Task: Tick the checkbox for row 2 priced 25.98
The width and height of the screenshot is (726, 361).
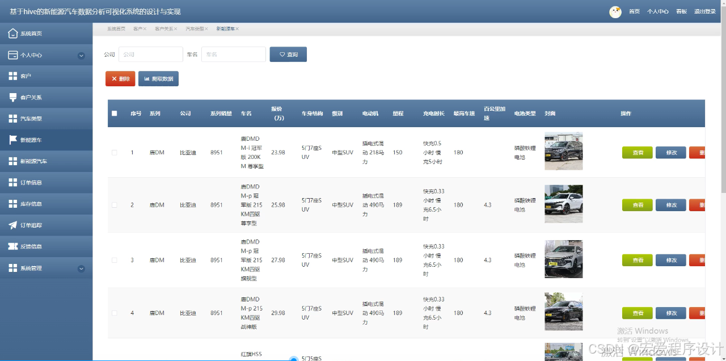Action: [114, 205]
